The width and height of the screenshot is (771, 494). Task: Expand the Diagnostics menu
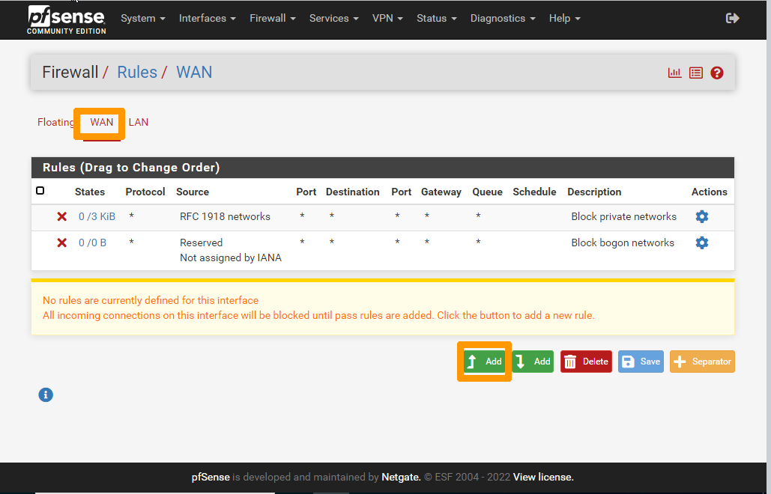[502, 18]
